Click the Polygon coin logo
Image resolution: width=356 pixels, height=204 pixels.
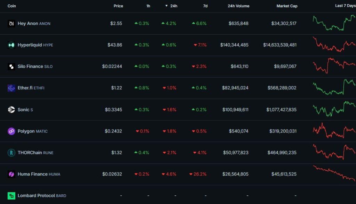(11, 131)
